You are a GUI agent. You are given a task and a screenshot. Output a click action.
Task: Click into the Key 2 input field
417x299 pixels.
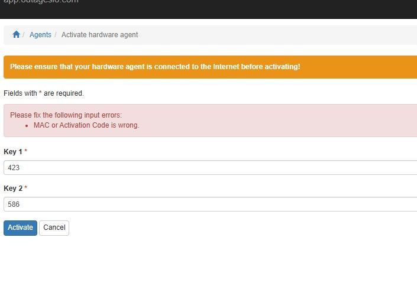[211, 204]
